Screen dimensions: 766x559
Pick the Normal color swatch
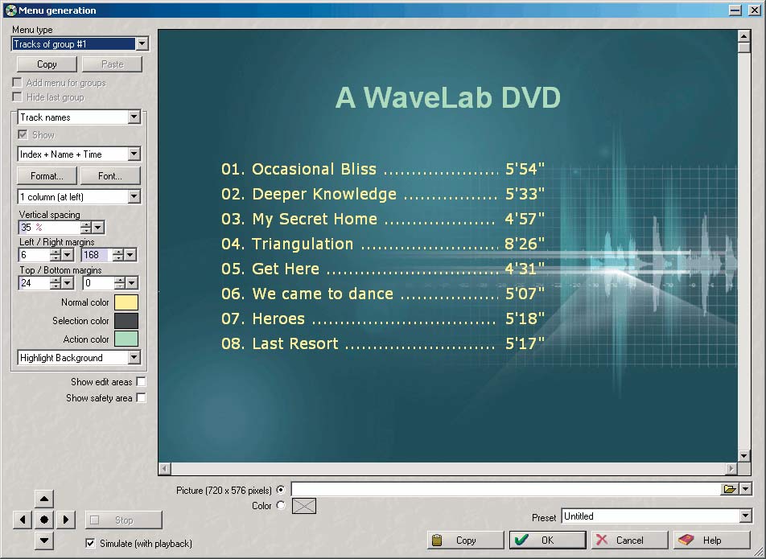126,302
